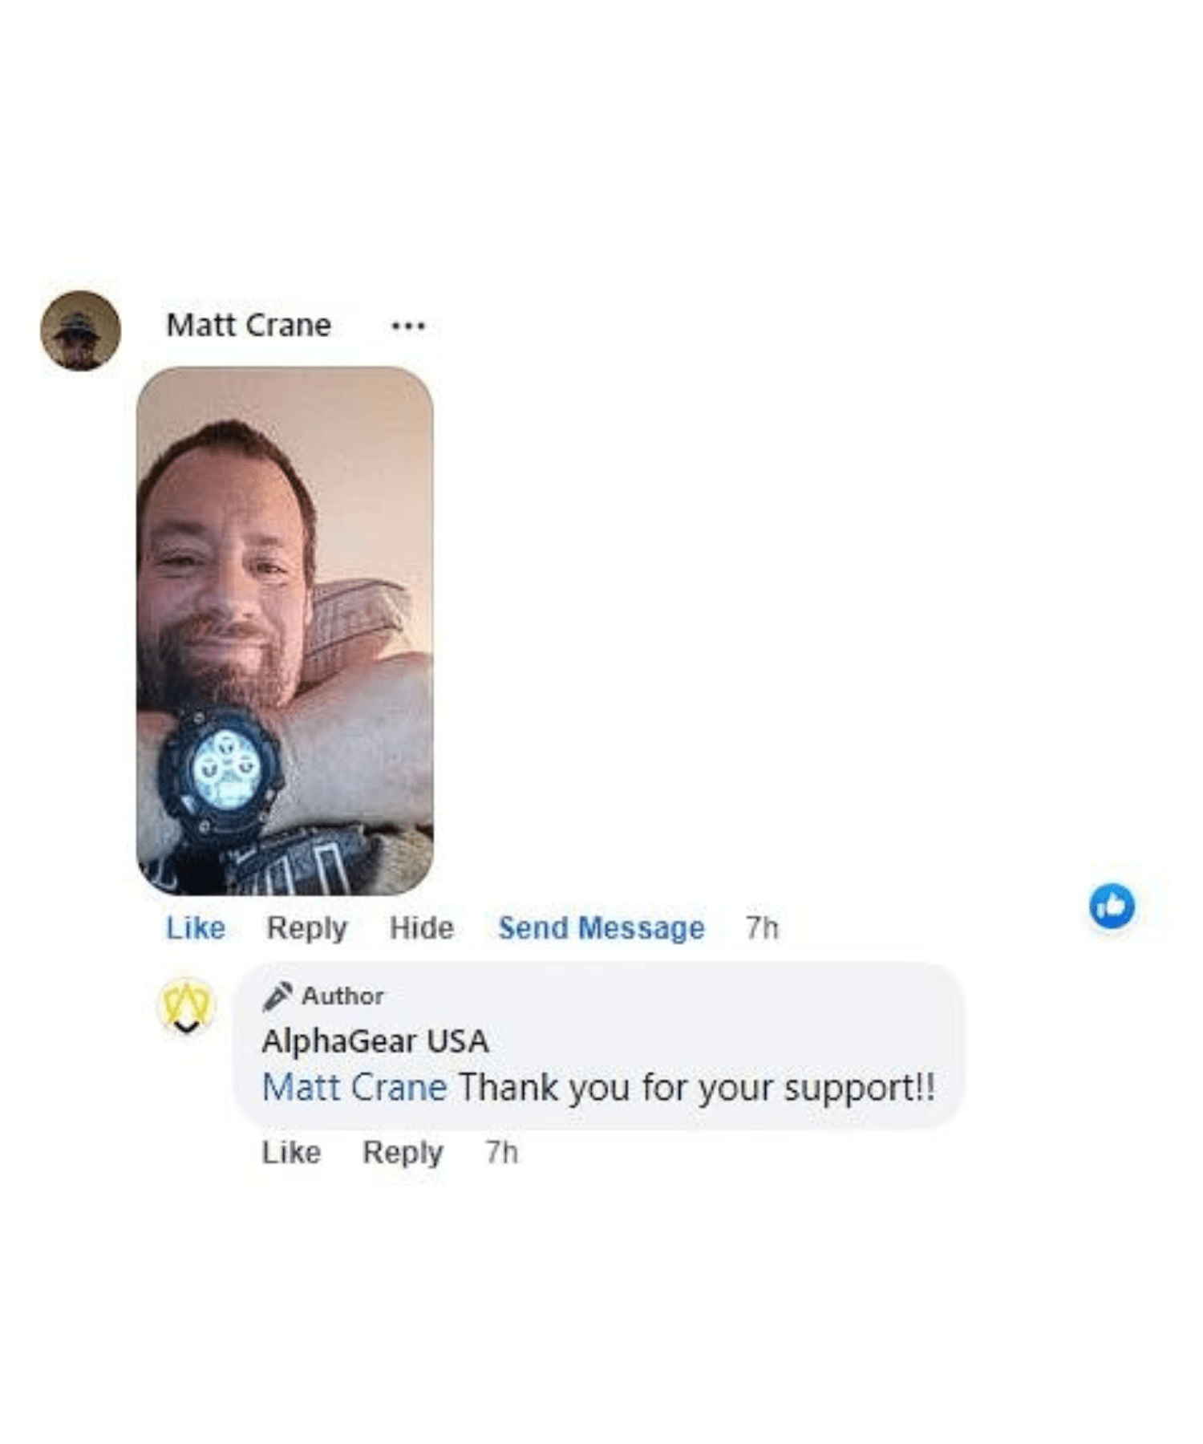Screen dimensions: 1203x1444
Task: Click the "Thank you for your support!!" text
Action: pos(696,1089)
